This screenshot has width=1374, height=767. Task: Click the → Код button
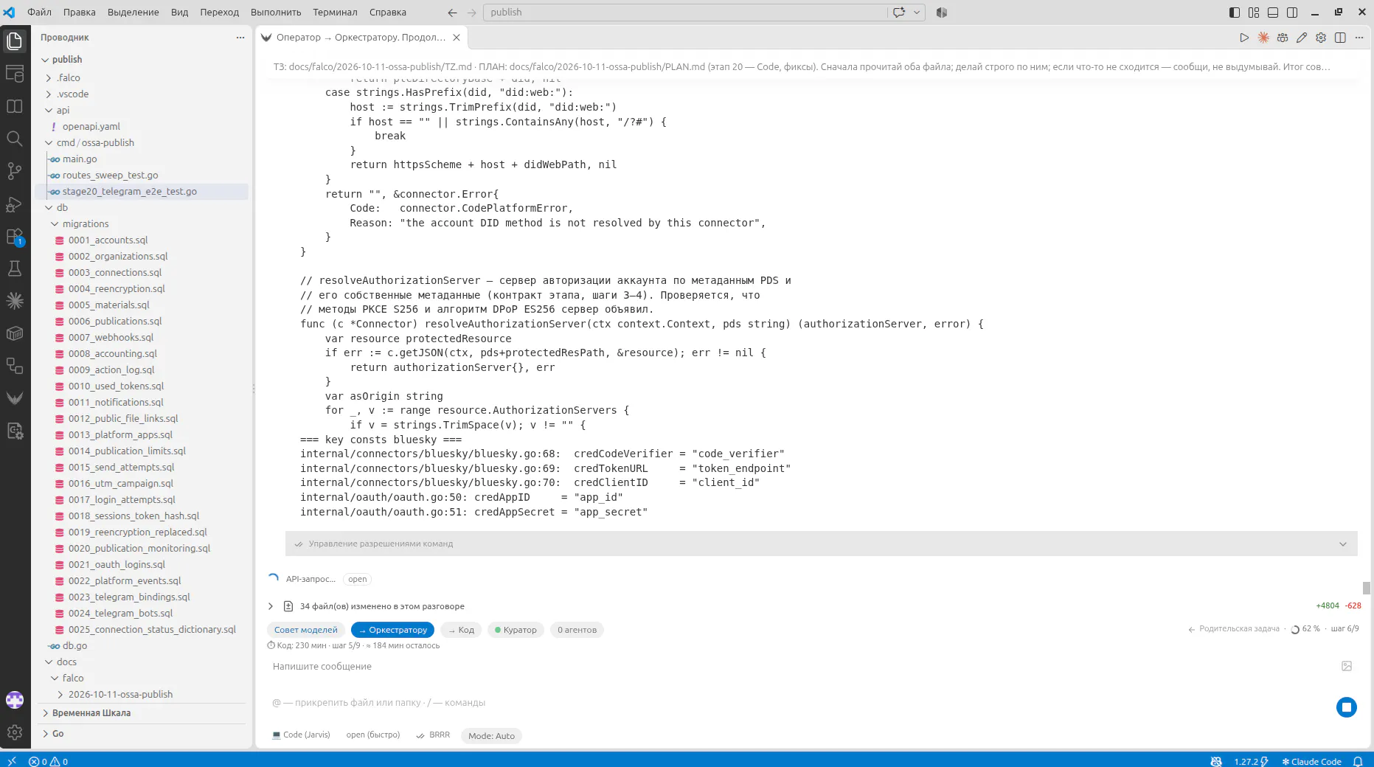click(x=461, y=630)
